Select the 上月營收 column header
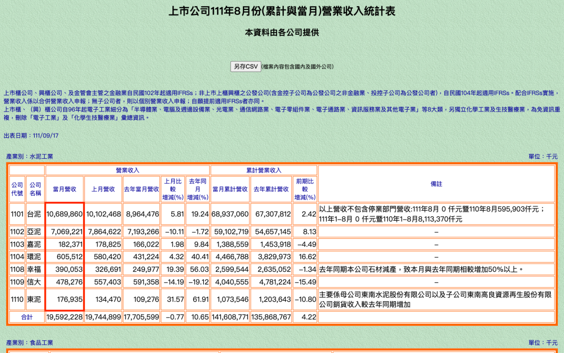The width and height of the screenshot is (564, 353). point(103,189)
